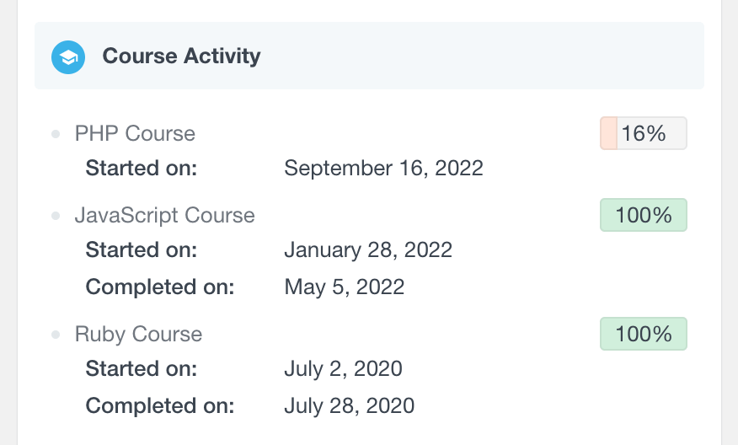Open the Ruby Course link
738x445 pixels.
[x=138, y=335]
